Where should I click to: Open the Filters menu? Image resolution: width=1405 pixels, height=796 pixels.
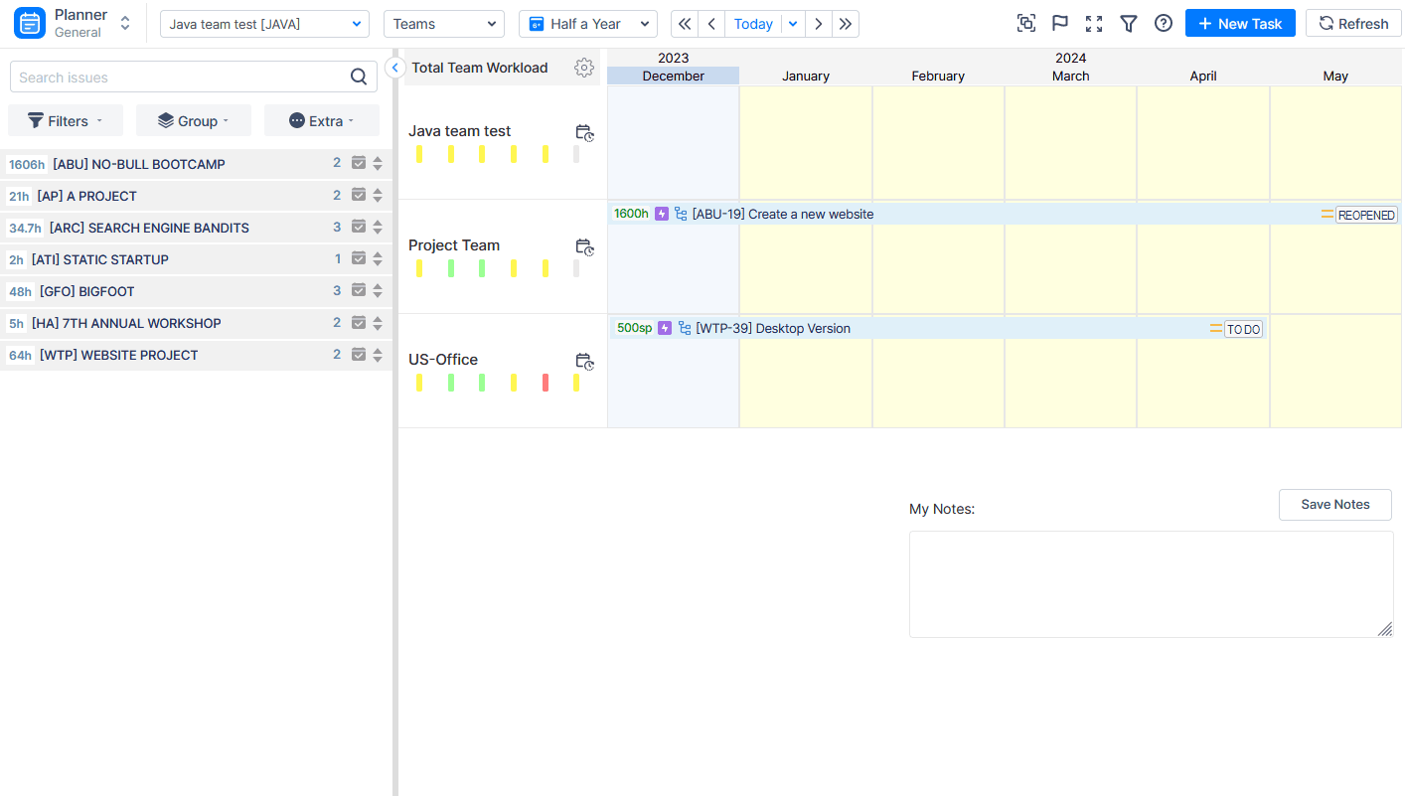65,120
